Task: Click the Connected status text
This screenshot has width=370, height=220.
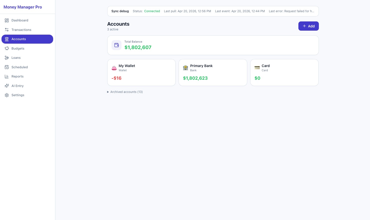Action: click(152, 11)
